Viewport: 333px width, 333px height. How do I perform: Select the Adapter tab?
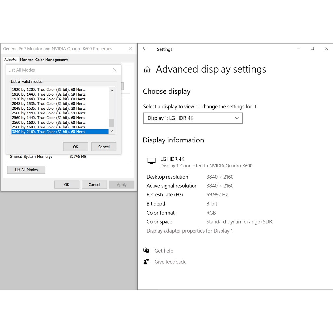point(11,60)
